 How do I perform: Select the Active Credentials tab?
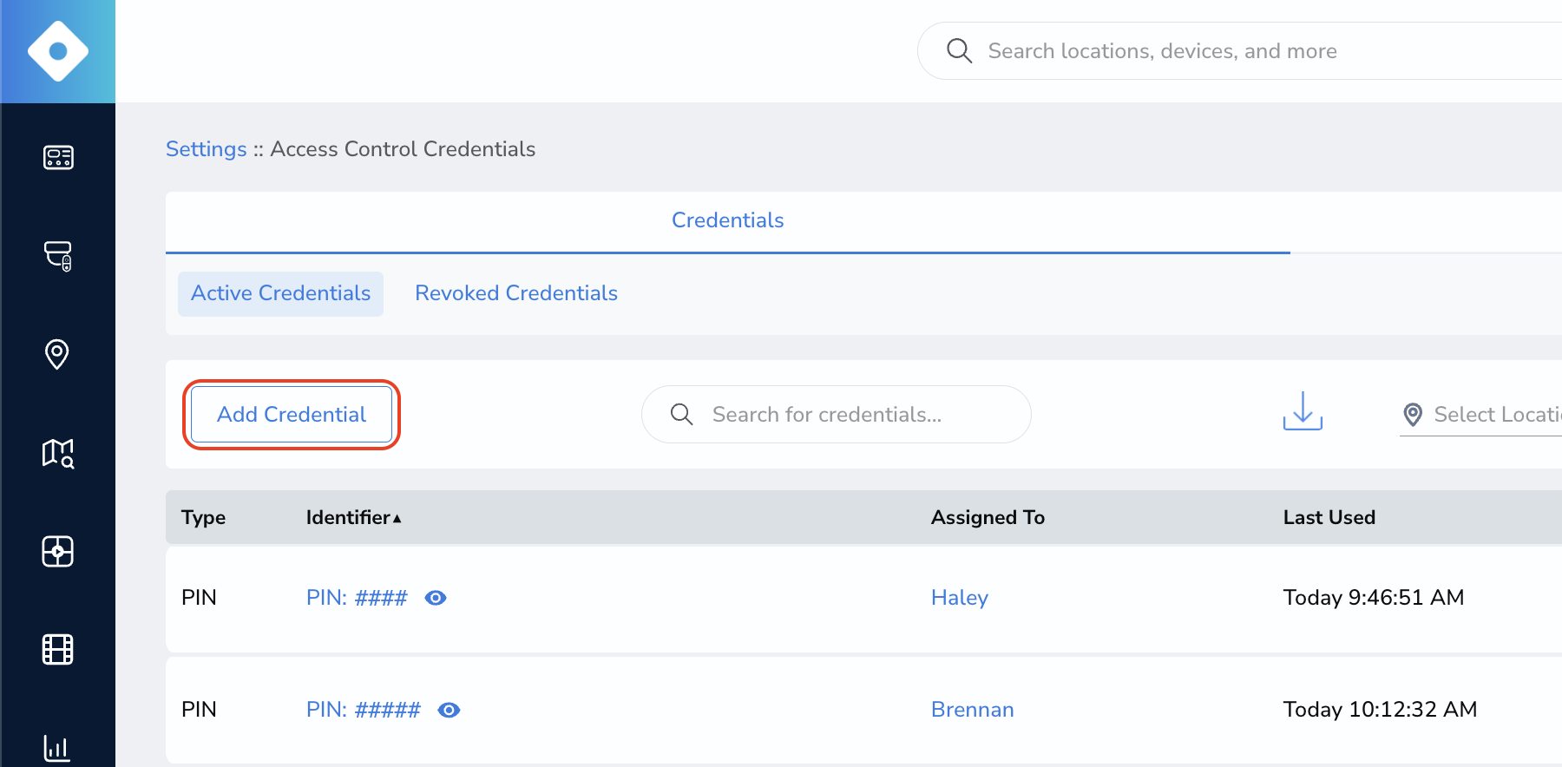pos(280,293)
